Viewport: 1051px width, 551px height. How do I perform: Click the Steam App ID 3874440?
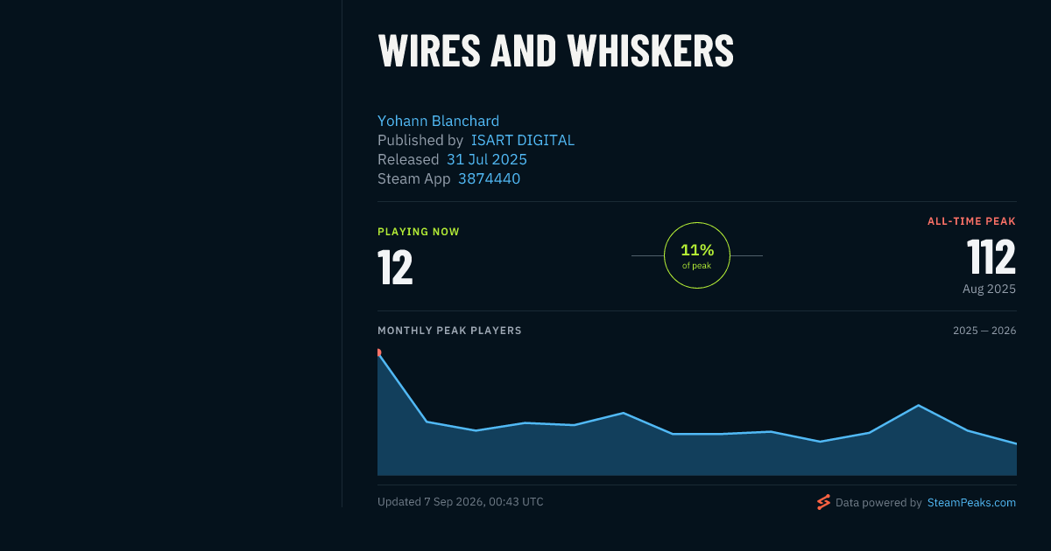point(489,178)
